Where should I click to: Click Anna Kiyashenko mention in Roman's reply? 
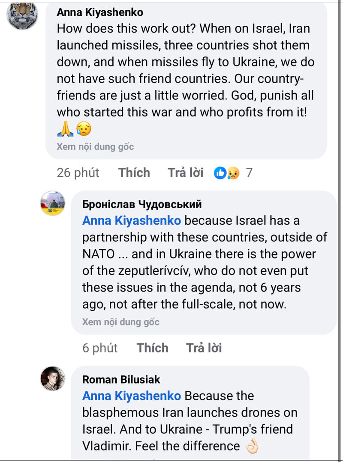pyautogui.click(x=131, y=396)
